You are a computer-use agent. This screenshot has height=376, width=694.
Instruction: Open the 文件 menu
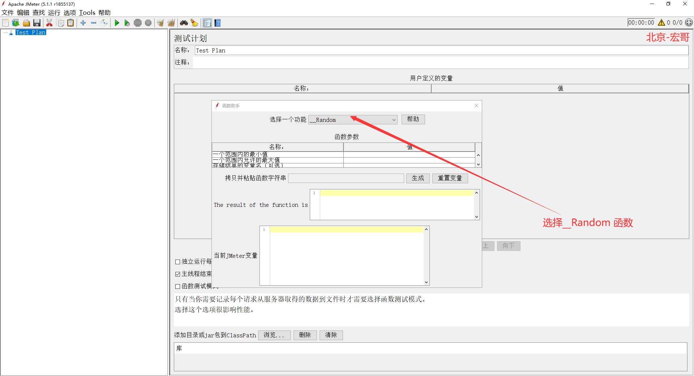[x=8, y=13]
